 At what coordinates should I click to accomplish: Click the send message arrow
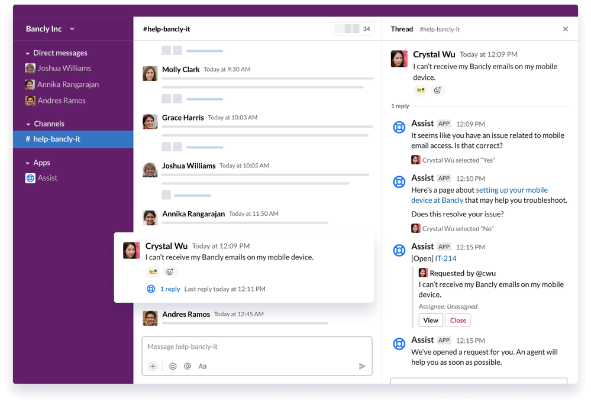362,366
